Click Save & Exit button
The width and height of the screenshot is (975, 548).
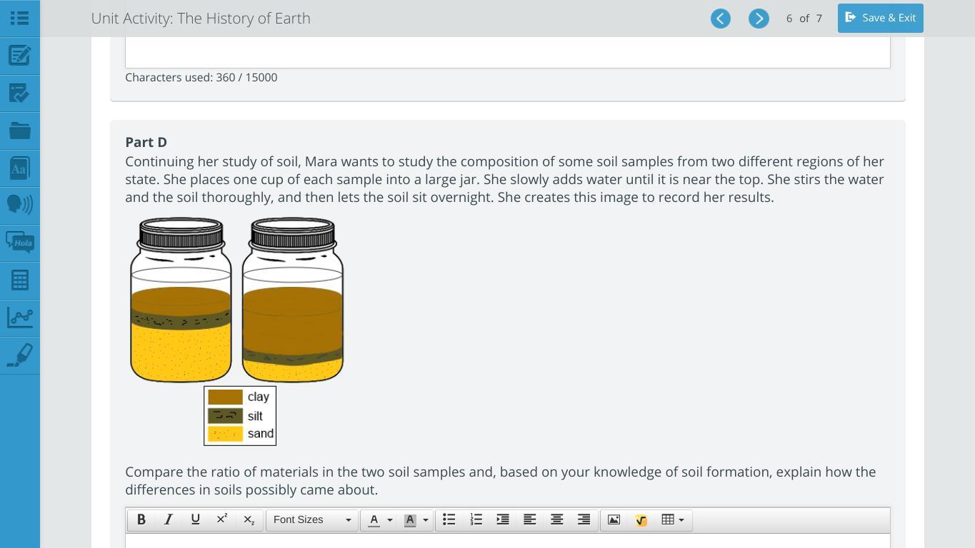[880, 18]
